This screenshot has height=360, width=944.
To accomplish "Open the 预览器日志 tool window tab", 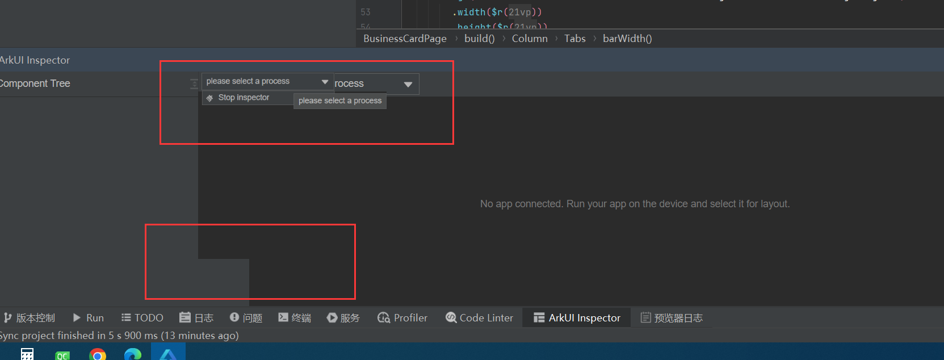I will [672, 318].
